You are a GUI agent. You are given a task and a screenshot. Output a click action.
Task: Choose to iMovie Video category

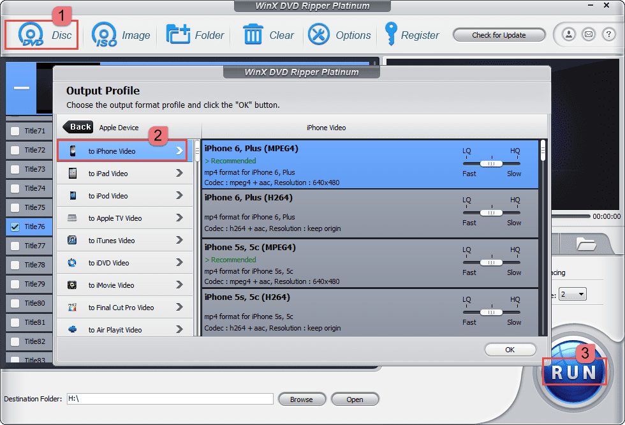(x=125, y=285)
